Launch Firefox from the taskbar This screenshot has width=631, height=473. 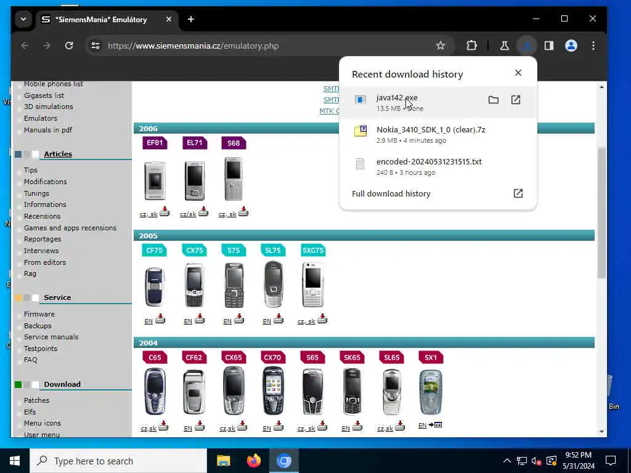[253, 461]
